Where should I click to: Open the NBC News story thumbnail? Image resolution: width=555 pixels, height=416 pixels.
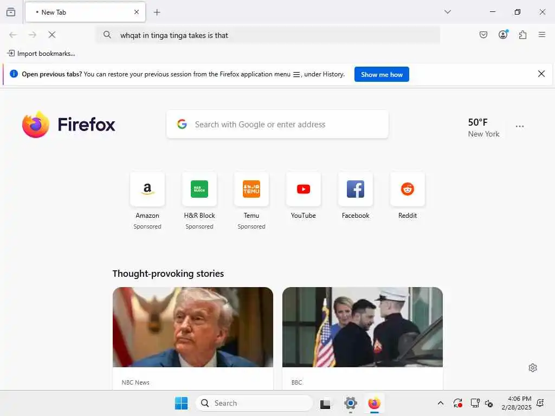(193, 327)
